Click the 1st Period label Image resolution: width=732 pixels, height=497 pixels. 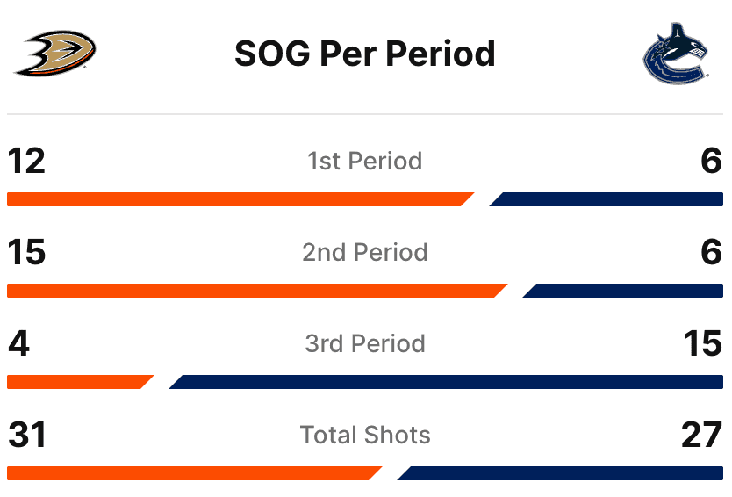[x=365, y=162]
